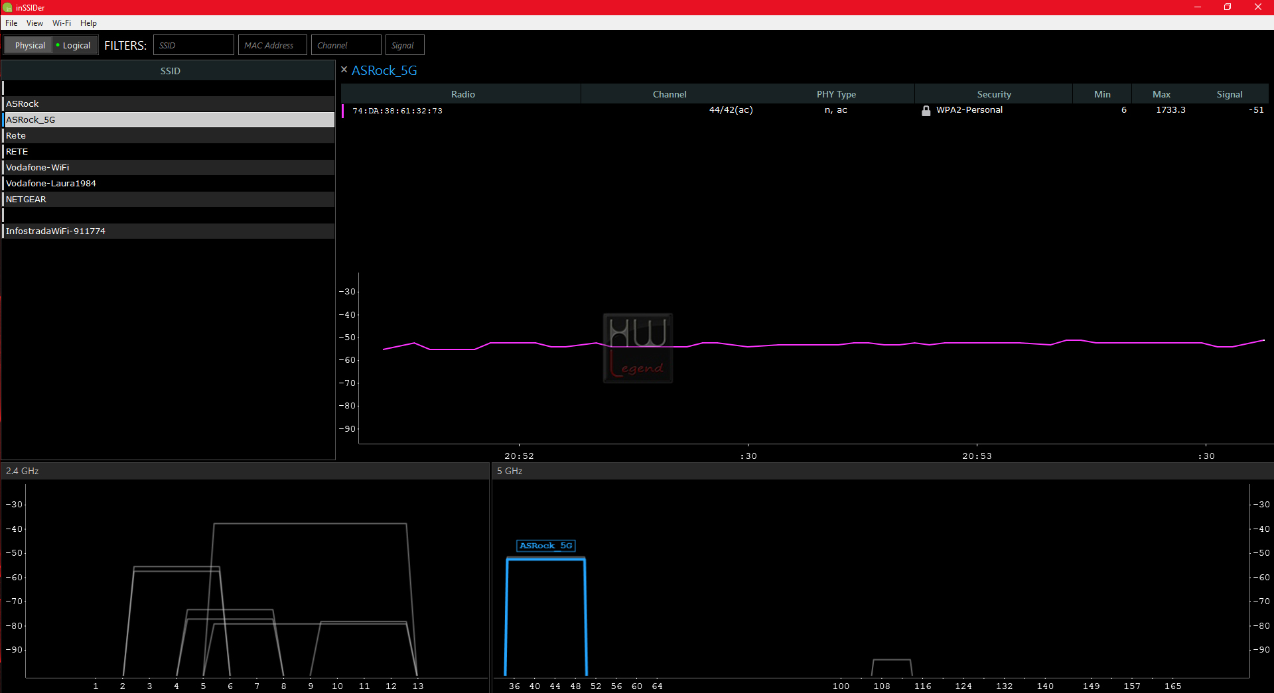Focus the SSID filter field
1274x693 pixels.
tap(194, 45)
